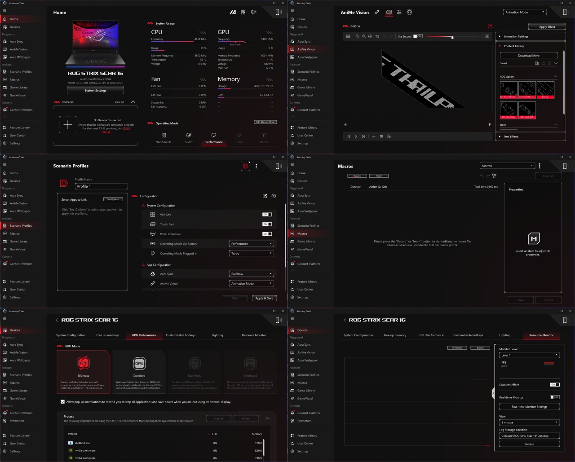This screenshot has height=462, width=575.
Task: Click the floppy save icon in AniMe Vision timeline
Action: 389,136
